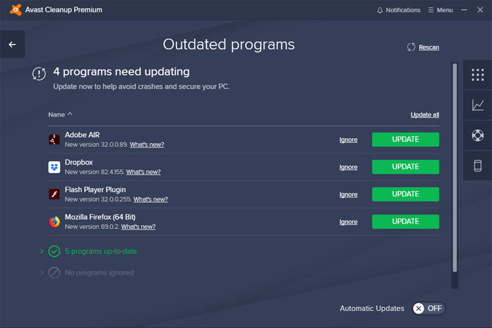Click green checkmark icon for up-to-date programs
Viewport: 492px width, 328px height.
click(54, 251)
